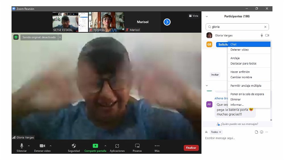The height and width of the screenshot is (160, 284).
Task: Choose Hacer anfitrión in context menu
Action: 240,72
